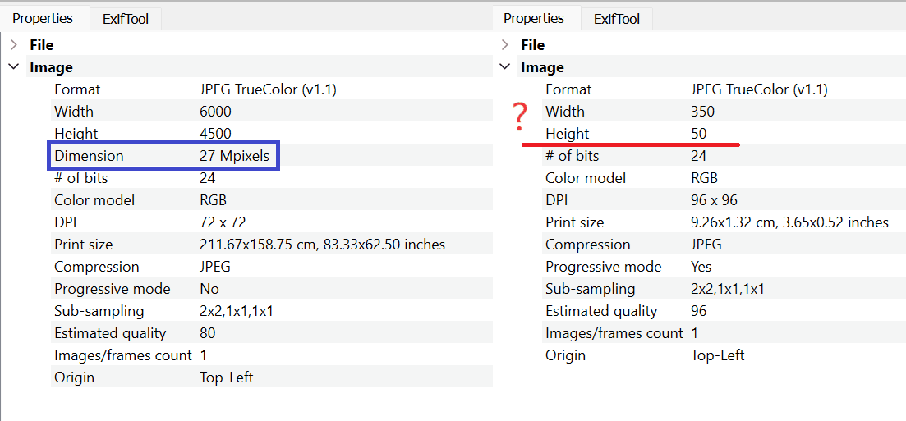Select the Height value 4500

click(x=215, y=134)
